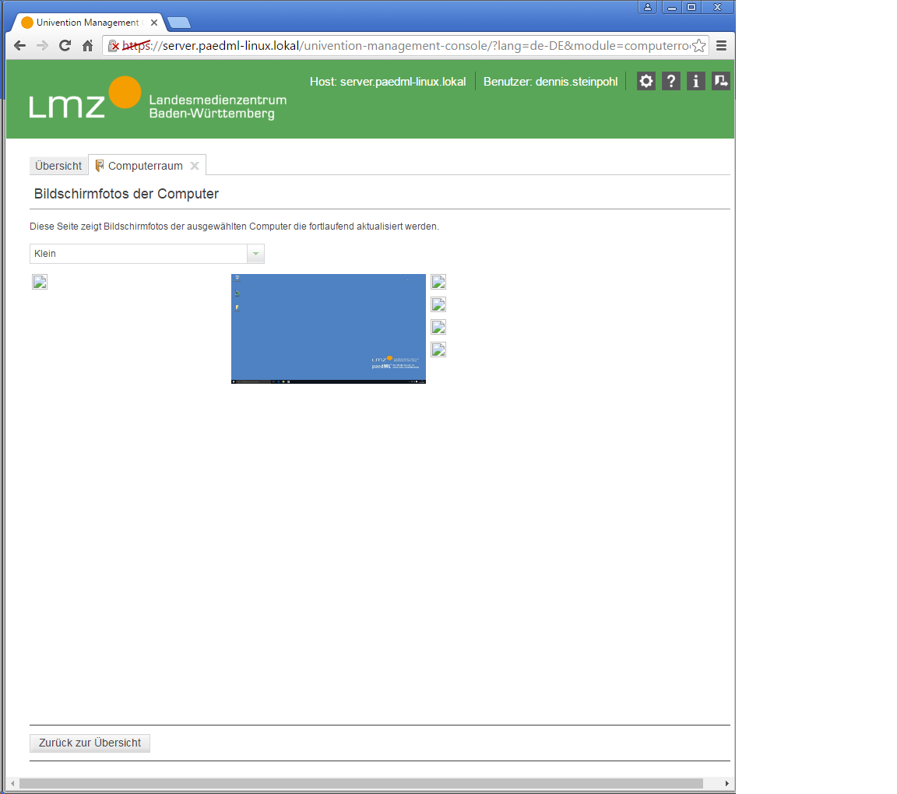897x794 pixels.
Task: Open the Chrome hamburger menu
Action: [x=722, y=46]
